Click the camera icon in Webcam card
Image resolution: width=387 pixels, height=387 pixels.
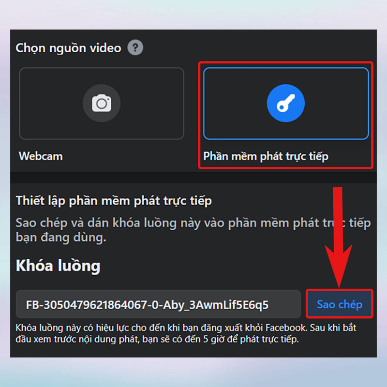pyautogui.click(x=102, y=103)
